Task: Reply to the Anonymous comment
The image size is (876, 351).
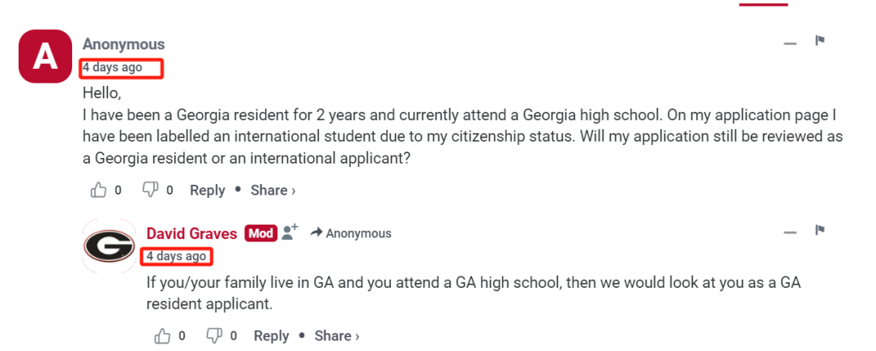Action: click(207, 190)
